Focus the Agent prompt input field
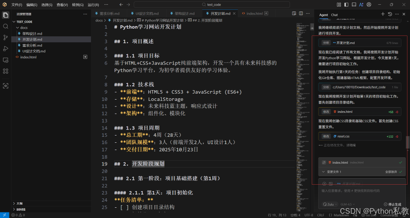 362,191
